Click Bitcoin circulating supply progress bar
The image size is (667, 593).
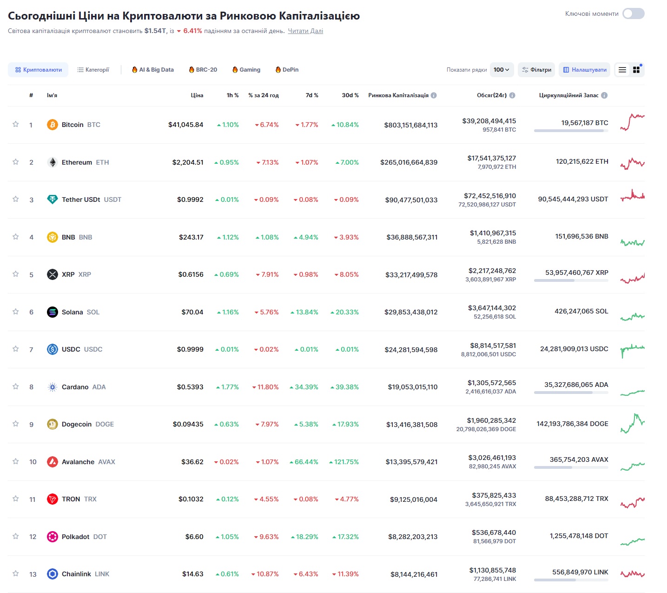pyautogui.click(x=571, y=131)
